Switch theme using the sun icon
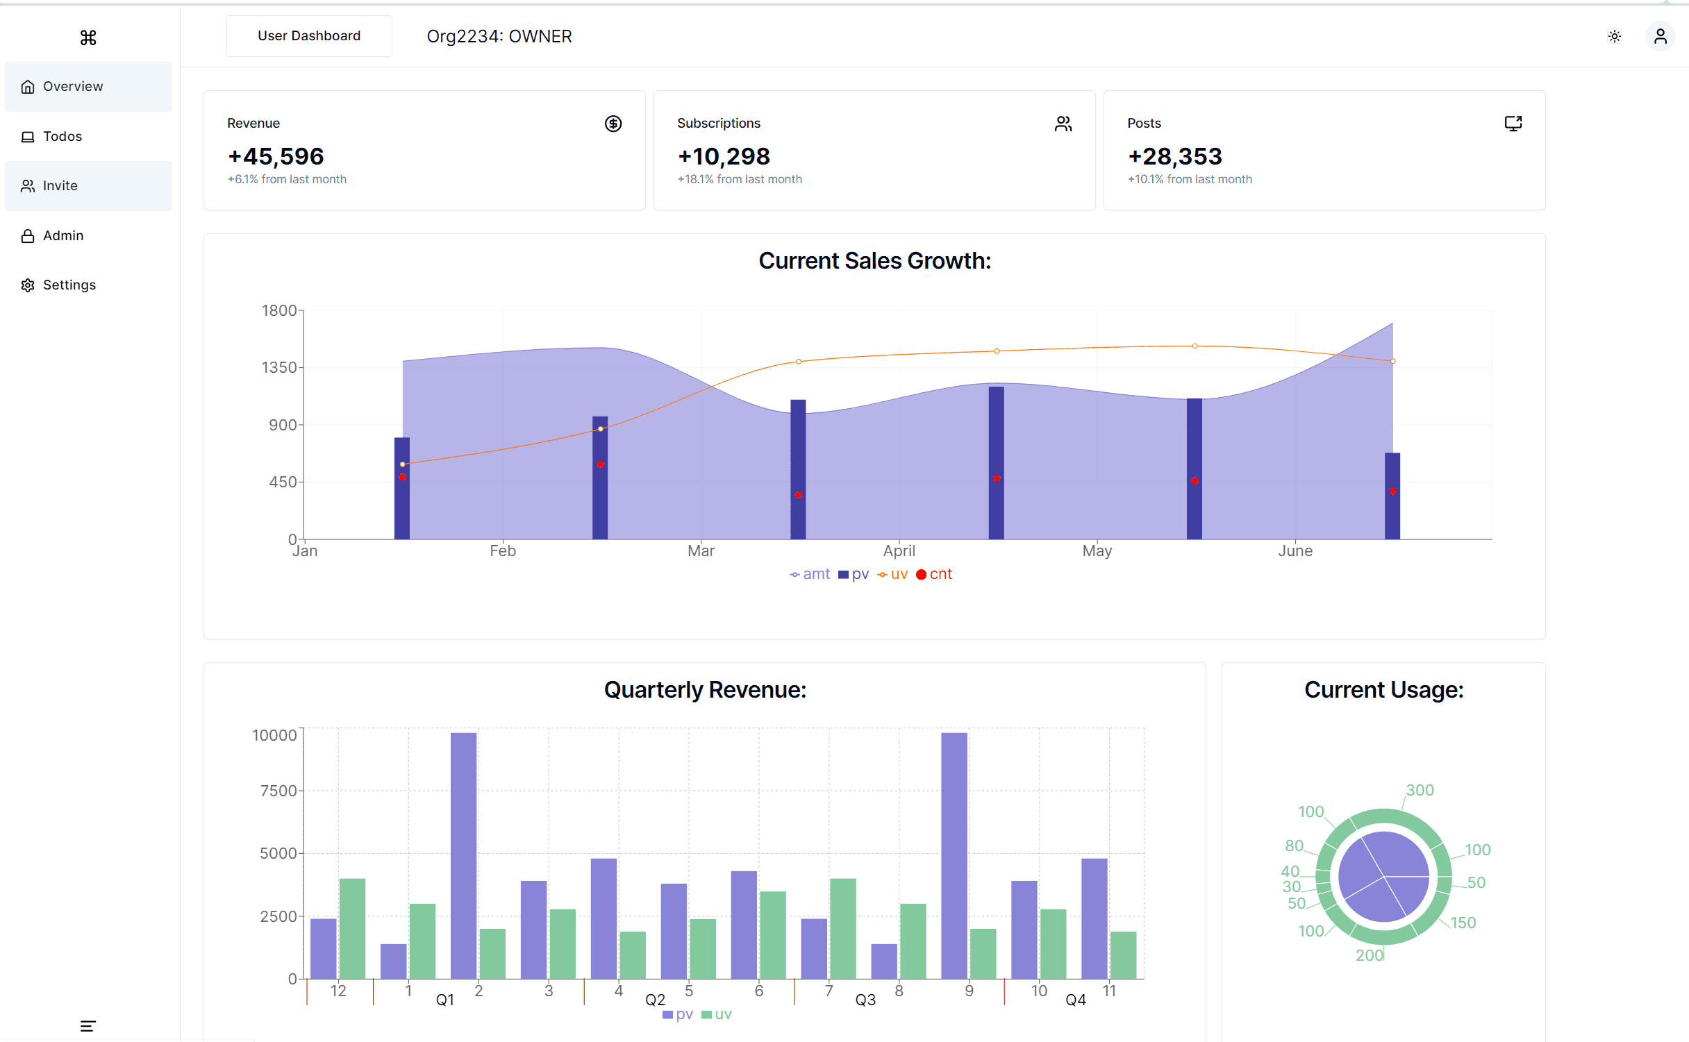This screenshot has width=1689, height=1042. tap(1614, 36)
